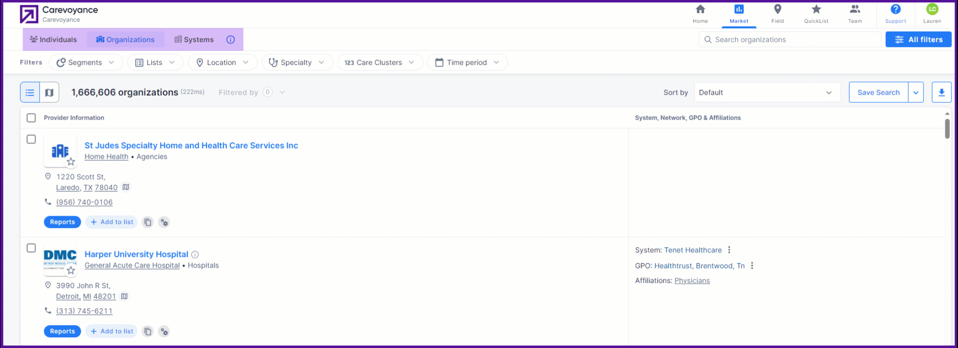Click the General Acute Care Hospital link
958x348 pixels.
(132, 266)
